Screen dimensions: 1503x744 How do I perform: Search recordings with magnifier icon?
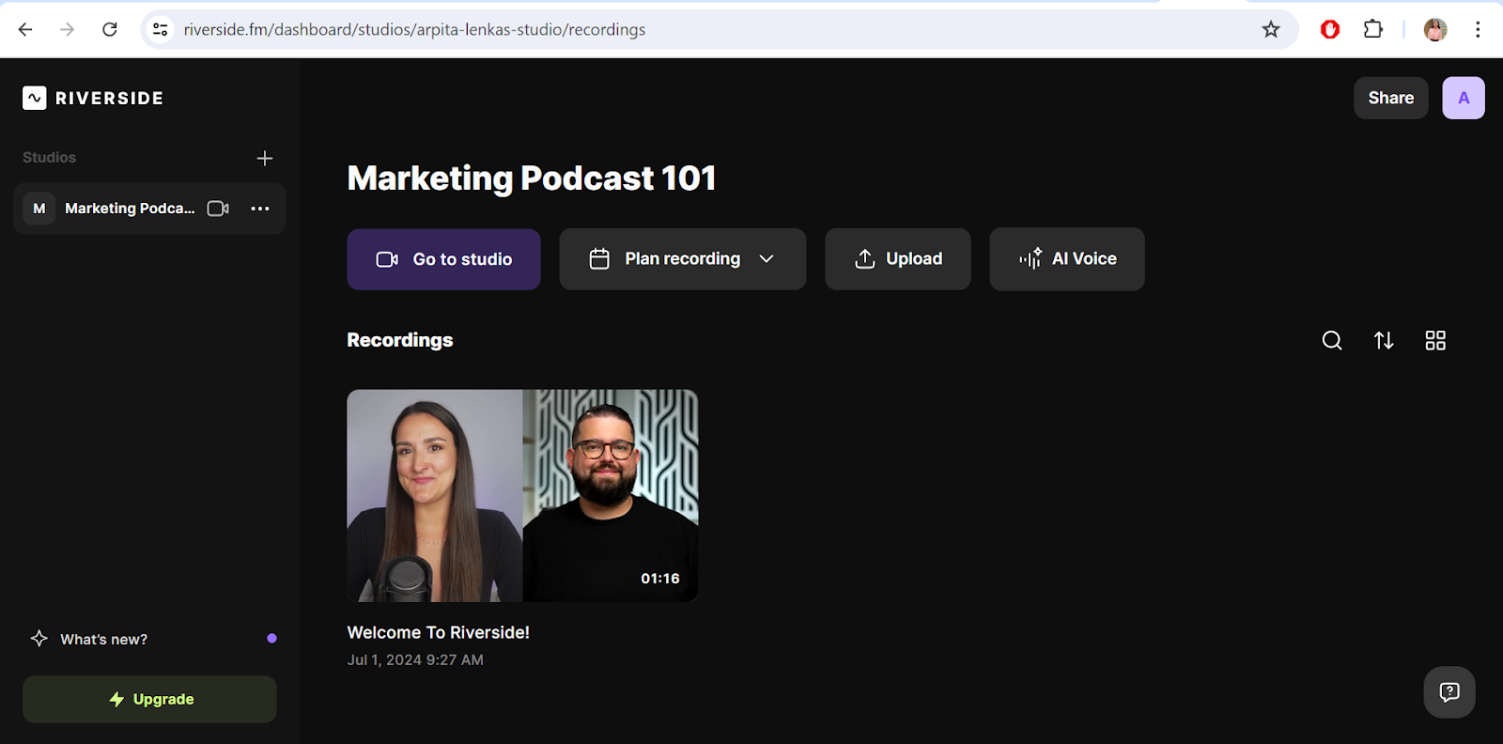pyautogui.click(x=1332, y=340)
